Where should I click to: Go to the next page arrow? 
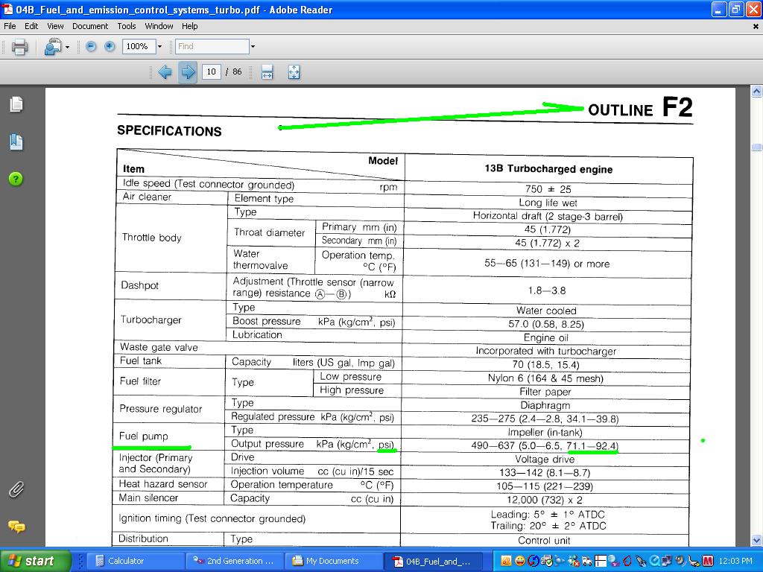tap(188, 72)
